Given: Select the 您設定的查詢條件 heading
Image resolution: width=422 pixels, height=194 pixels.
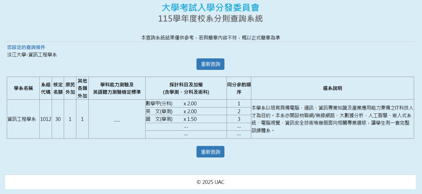Looking at the screenshot, I should [26, 47].
